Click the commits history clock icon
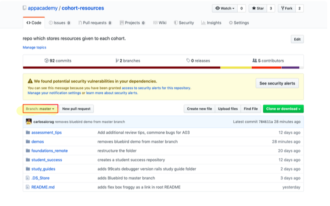The width and height of the screenshot is (330, 206). (46, 61)
